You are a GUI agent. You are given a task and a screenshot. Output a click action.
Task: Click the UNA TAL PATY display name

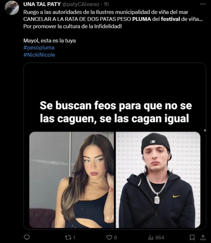point(42,4)
